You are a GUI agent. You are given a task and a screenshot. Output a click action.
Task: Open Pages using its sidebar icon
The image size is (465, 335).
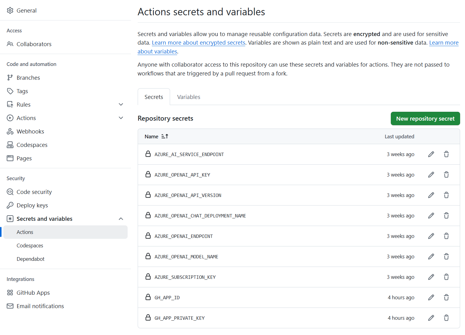click(x=10, y=158)
